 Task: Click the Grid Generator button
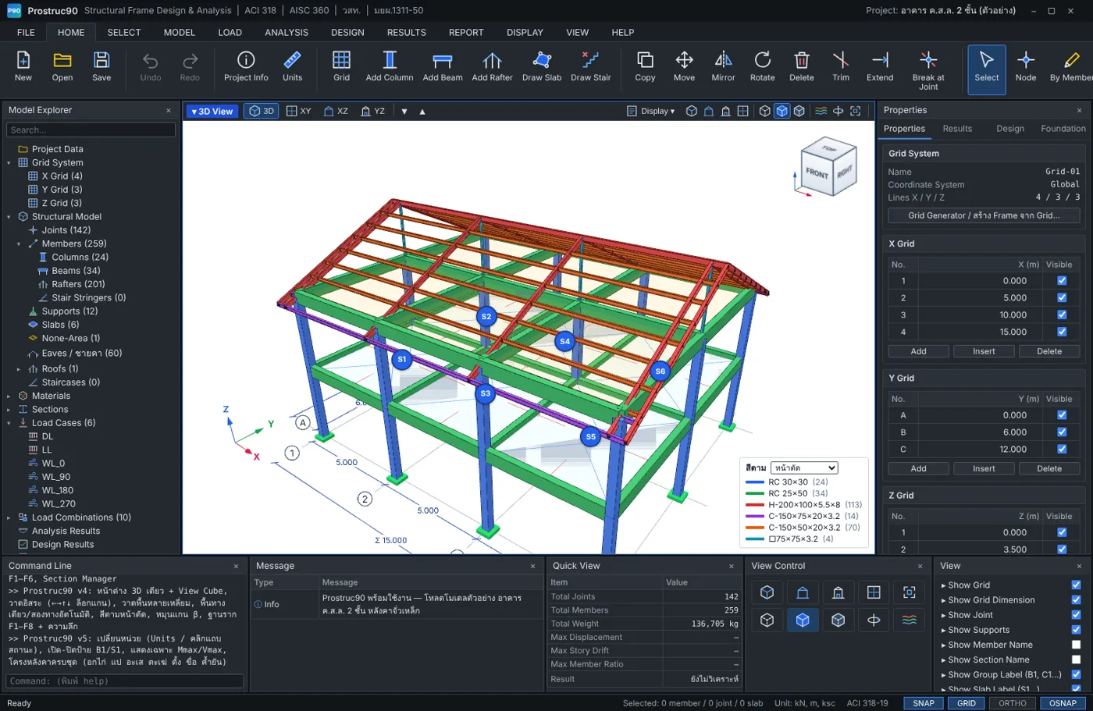[984, 215]
